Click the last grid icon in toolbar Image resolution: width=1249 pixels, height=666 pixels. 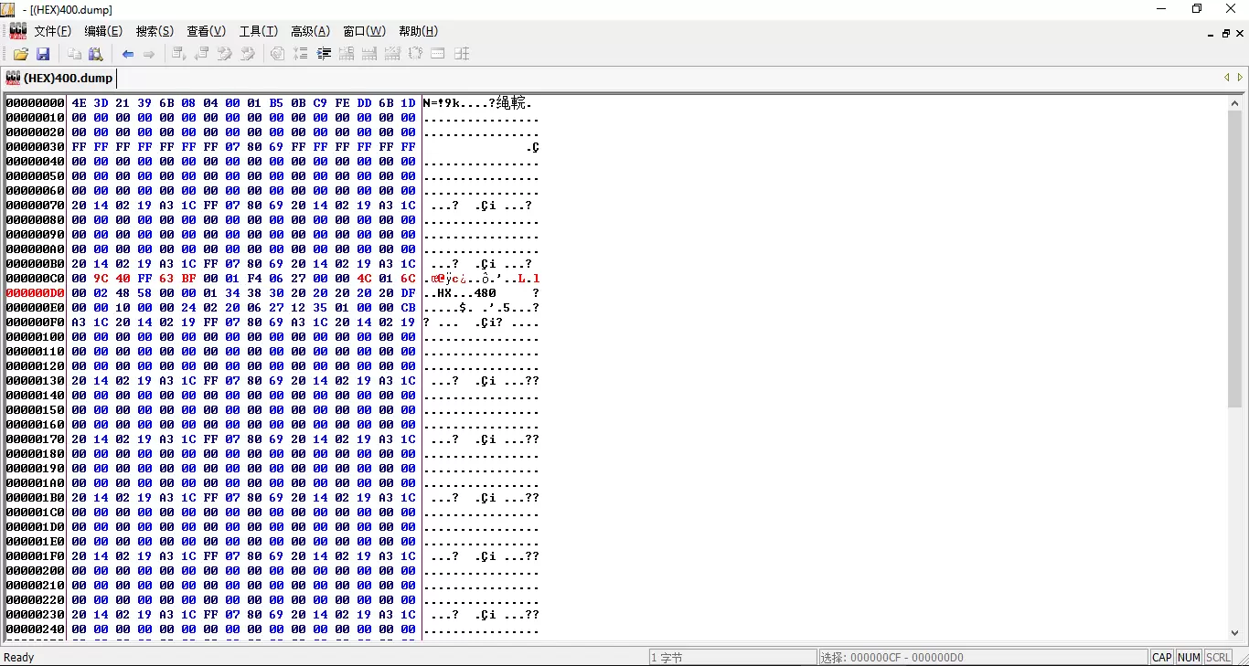tap(462, 54)
